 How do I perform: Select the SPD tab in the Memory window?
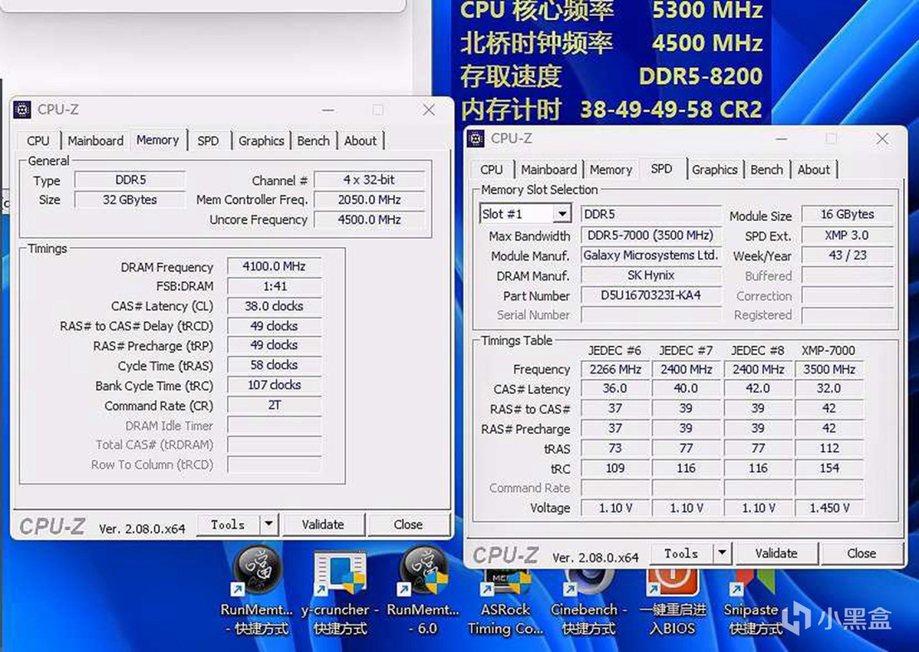208,141
